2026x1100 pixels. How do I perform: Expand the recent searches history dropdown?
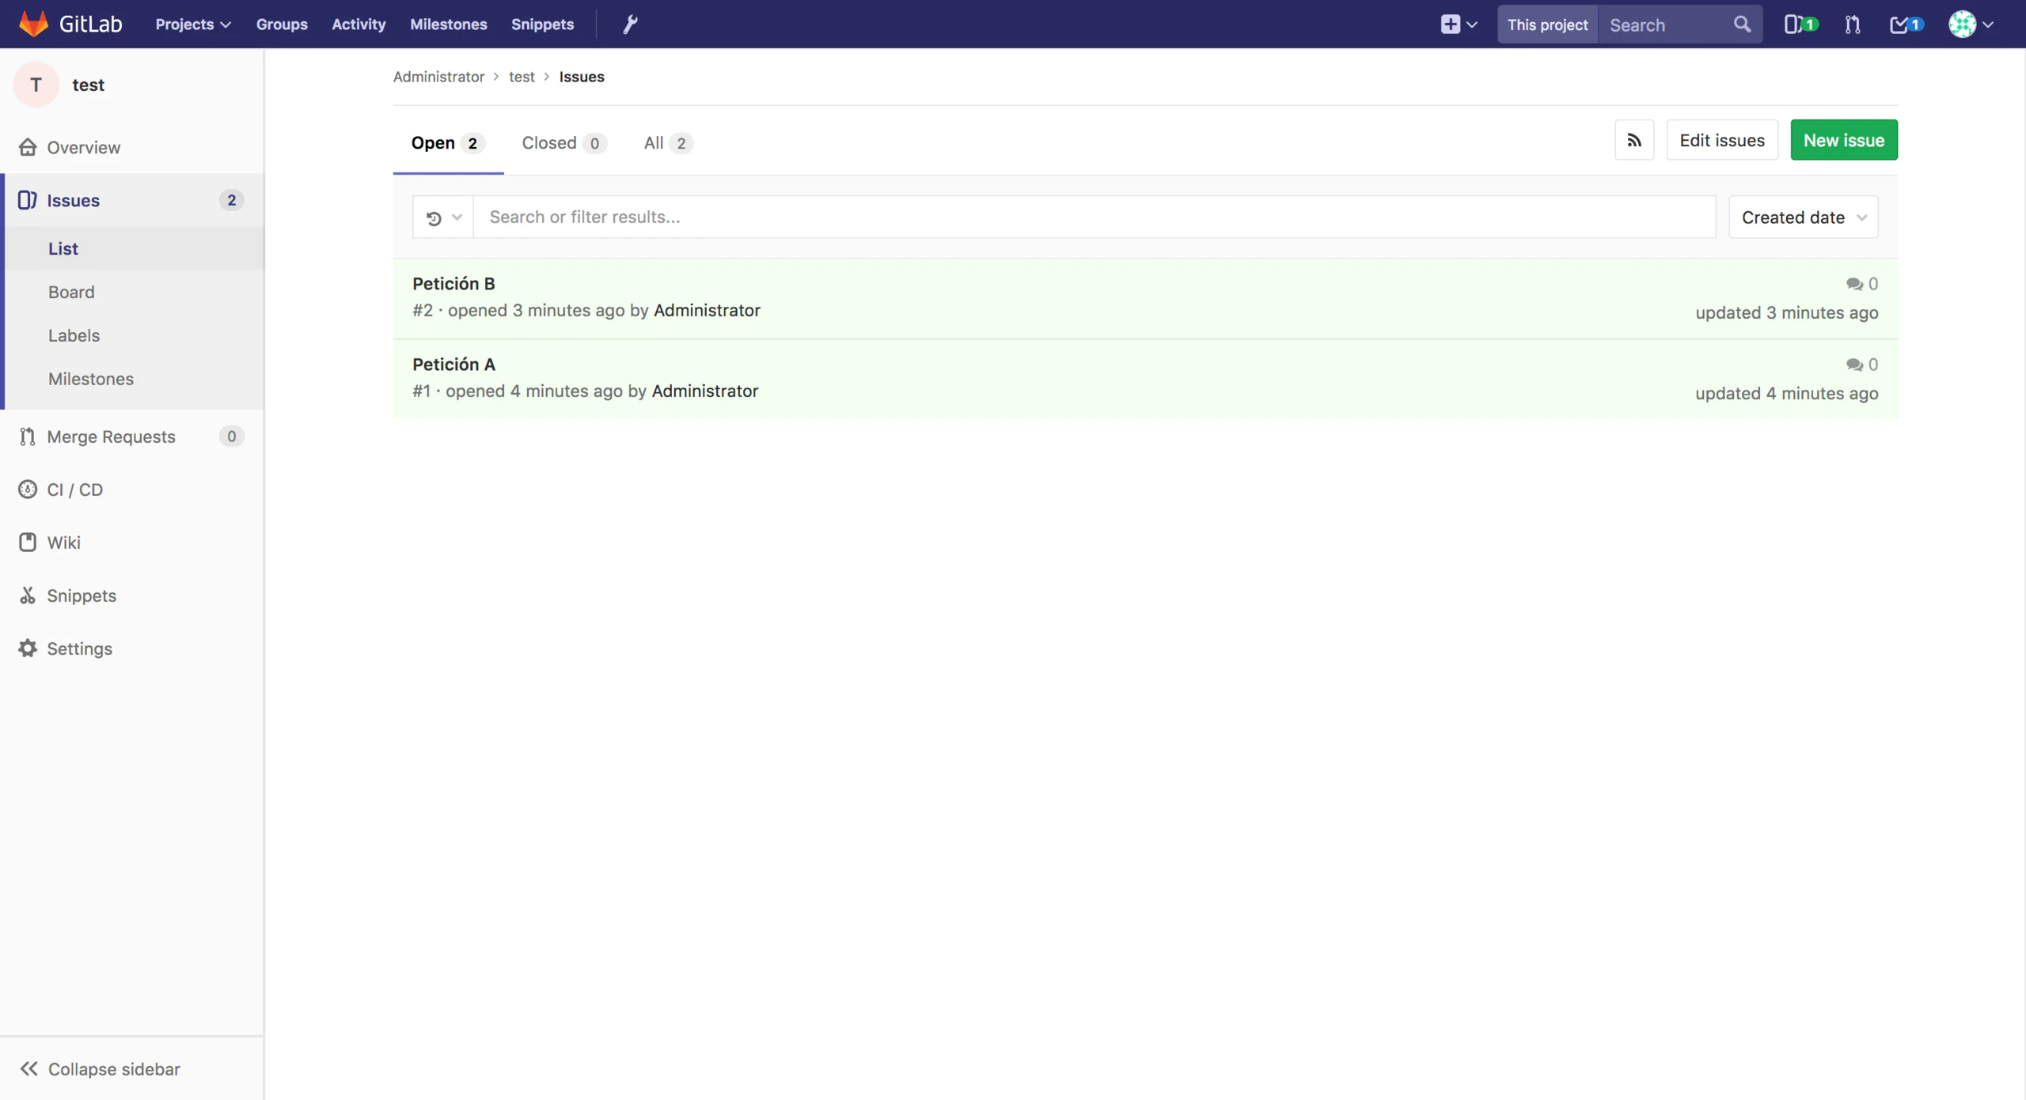(443, 217)
